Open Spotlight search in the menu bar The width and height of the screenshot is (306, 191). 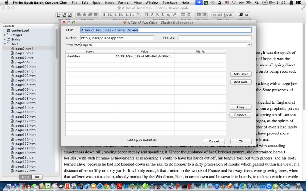257,3
